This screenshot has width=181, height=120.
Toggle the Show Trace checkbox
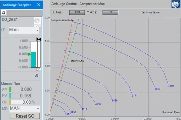pyautogui.click(x=143, y=12)
